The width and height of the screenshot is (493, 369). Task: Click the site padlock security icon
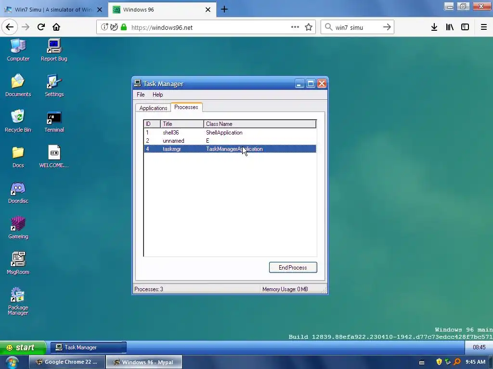tap(124, 27)
